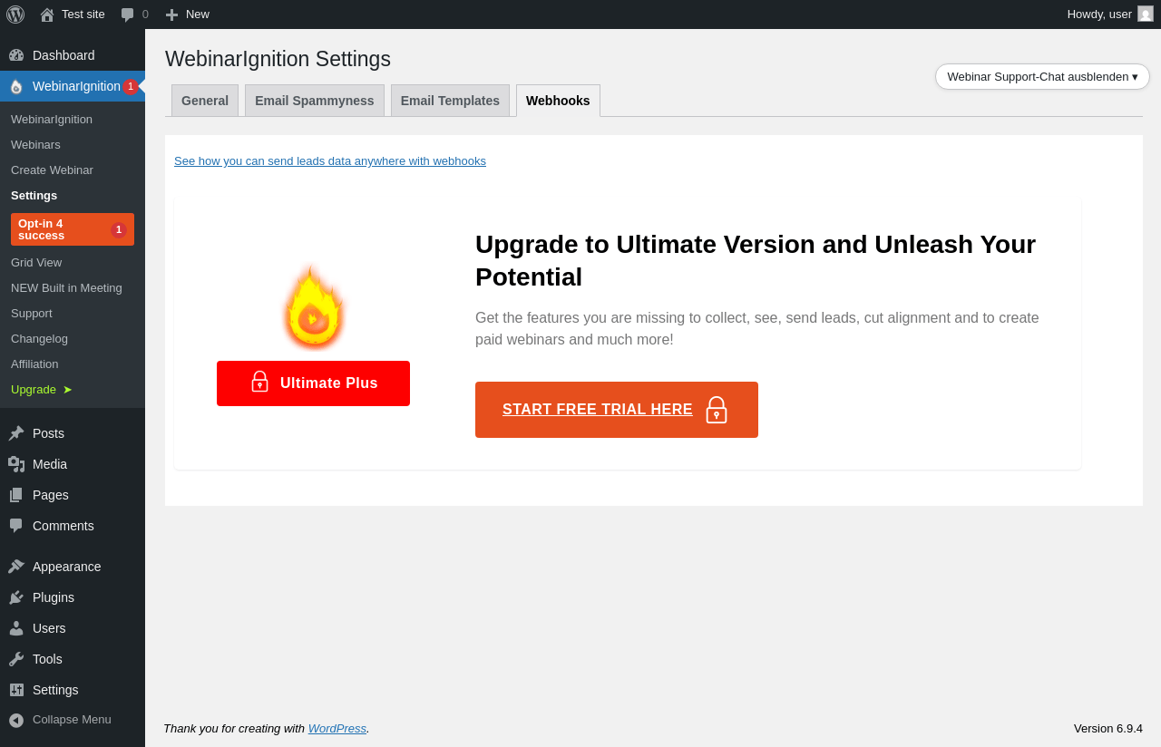Image resolution: width=1161 pixels, height=747 pixels.
Task: Click the New content label
Action: point(198,15)
